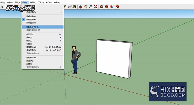Choose 视野(F) field of view
Screen dimensions: 194x105
pyautogui.click(x=43, y=44)
